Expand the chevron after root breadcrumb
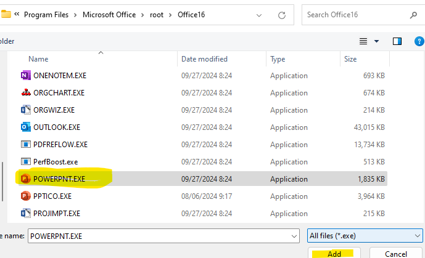Viewport: 425px width, 258px height. [170, 15]
